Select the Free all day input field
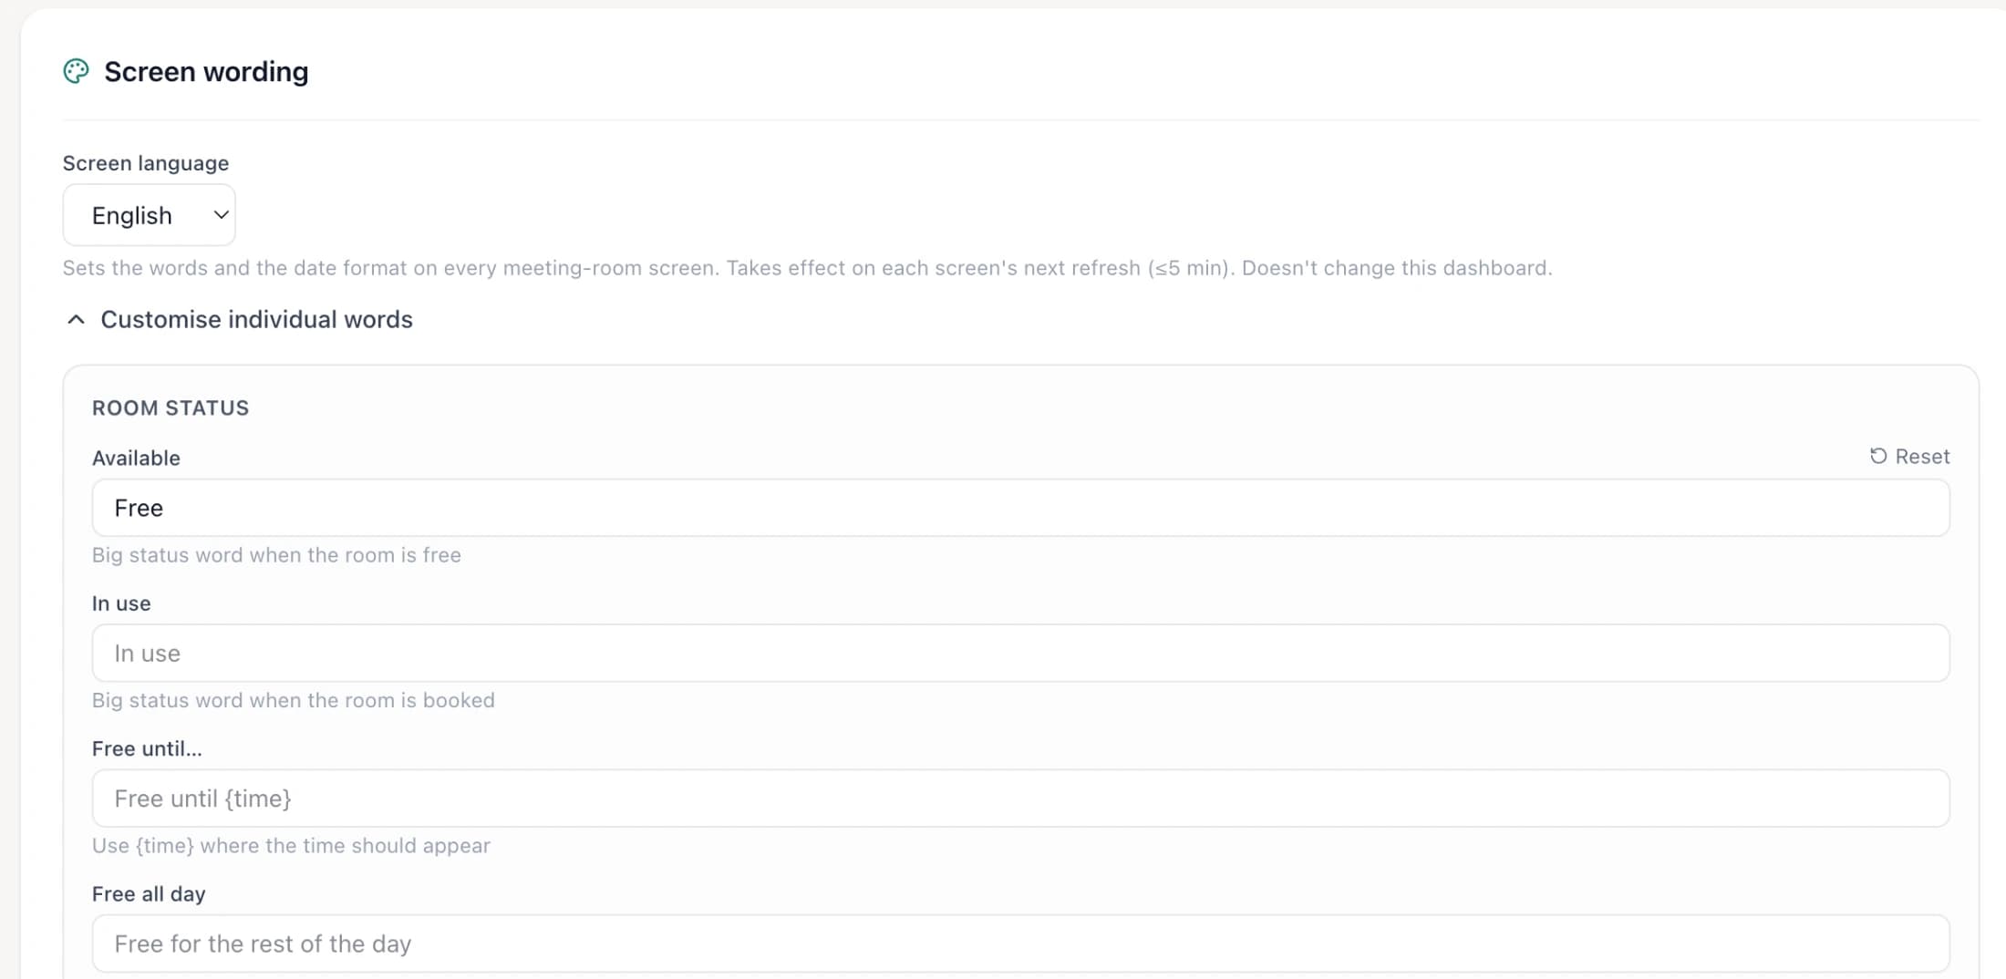2006x979 pixels. click(1020, 943)
